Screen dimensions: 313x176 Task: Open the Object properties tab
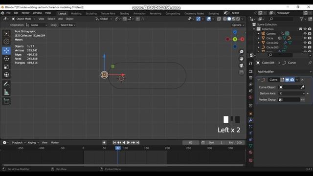[250, 113]
